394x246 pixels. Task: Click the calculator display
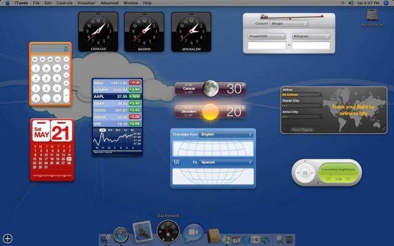[x=50, y=49]
